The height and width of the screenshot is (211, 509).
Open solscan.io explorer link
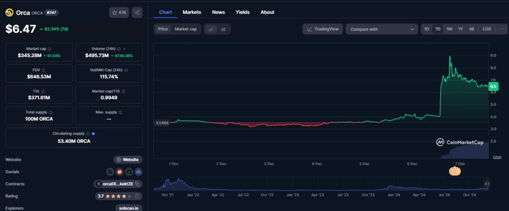(x=129, y=208)
